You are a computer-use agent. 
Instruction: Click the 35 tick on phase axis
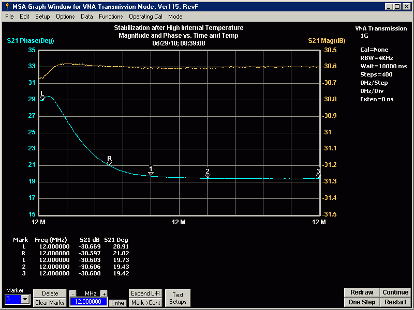(32, 50)
